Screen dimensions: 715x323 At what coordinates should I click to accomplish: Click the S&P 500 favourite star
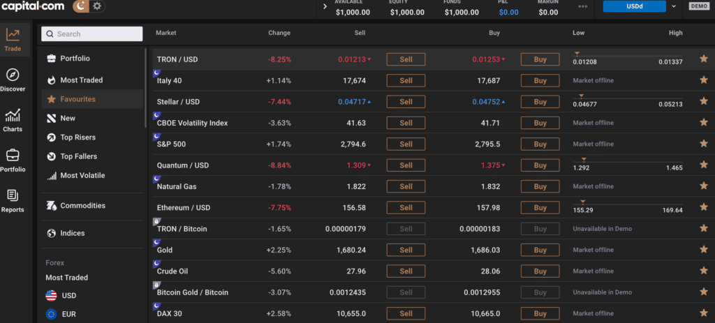pos(704,144)
